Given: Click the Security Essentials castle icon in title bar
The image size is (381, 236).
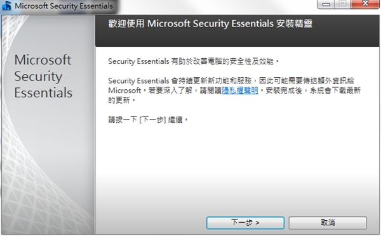Looking at the screenshot, I should (x=6, y=6).
